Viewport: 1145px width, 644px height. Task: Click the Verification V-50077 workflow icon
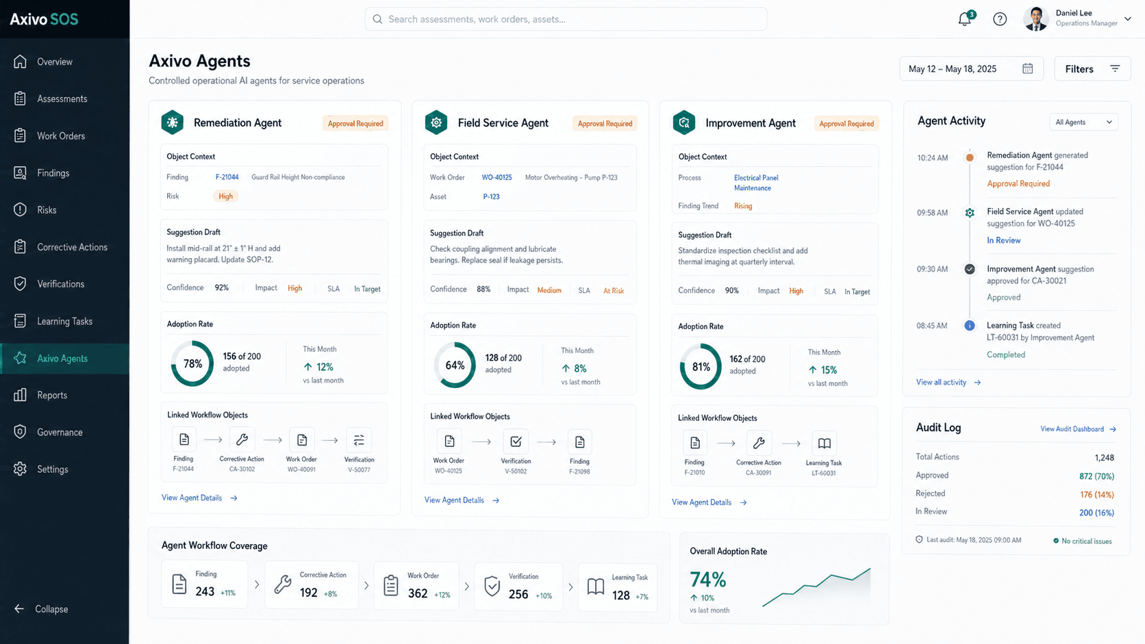point(359,440)
